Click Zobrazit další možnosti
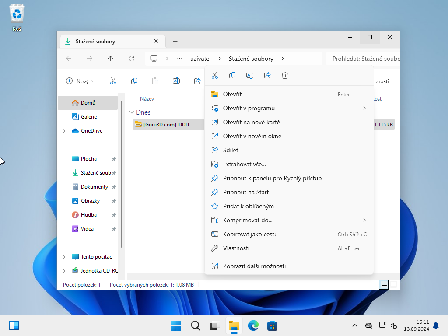Image resolution: width=448 pixels, height=336 pixels. coord(254,266)
